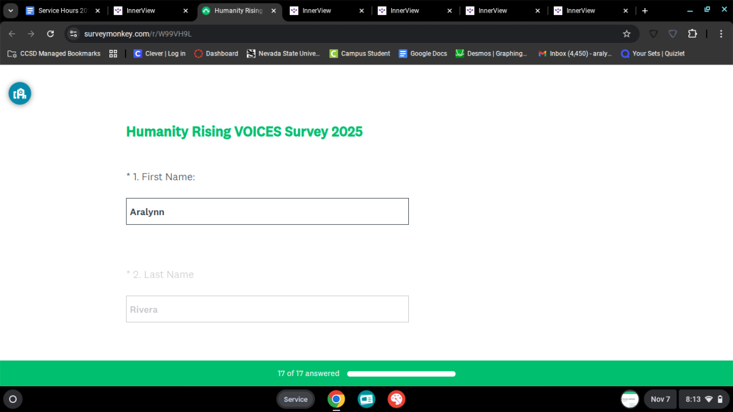View site information for surveymonkey.com

pyautogui.click(x=73, y=34)
